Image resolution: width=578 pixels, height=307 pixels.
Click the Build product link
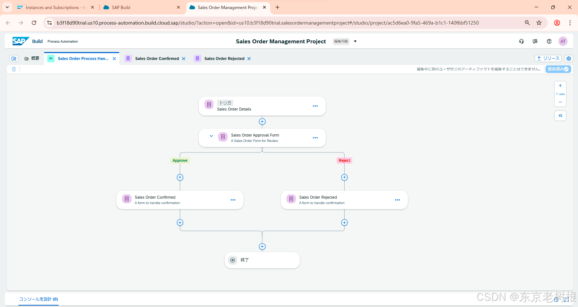37,41
